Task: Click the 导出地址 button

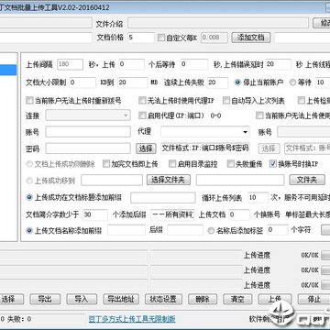Action: coord(121,299)
